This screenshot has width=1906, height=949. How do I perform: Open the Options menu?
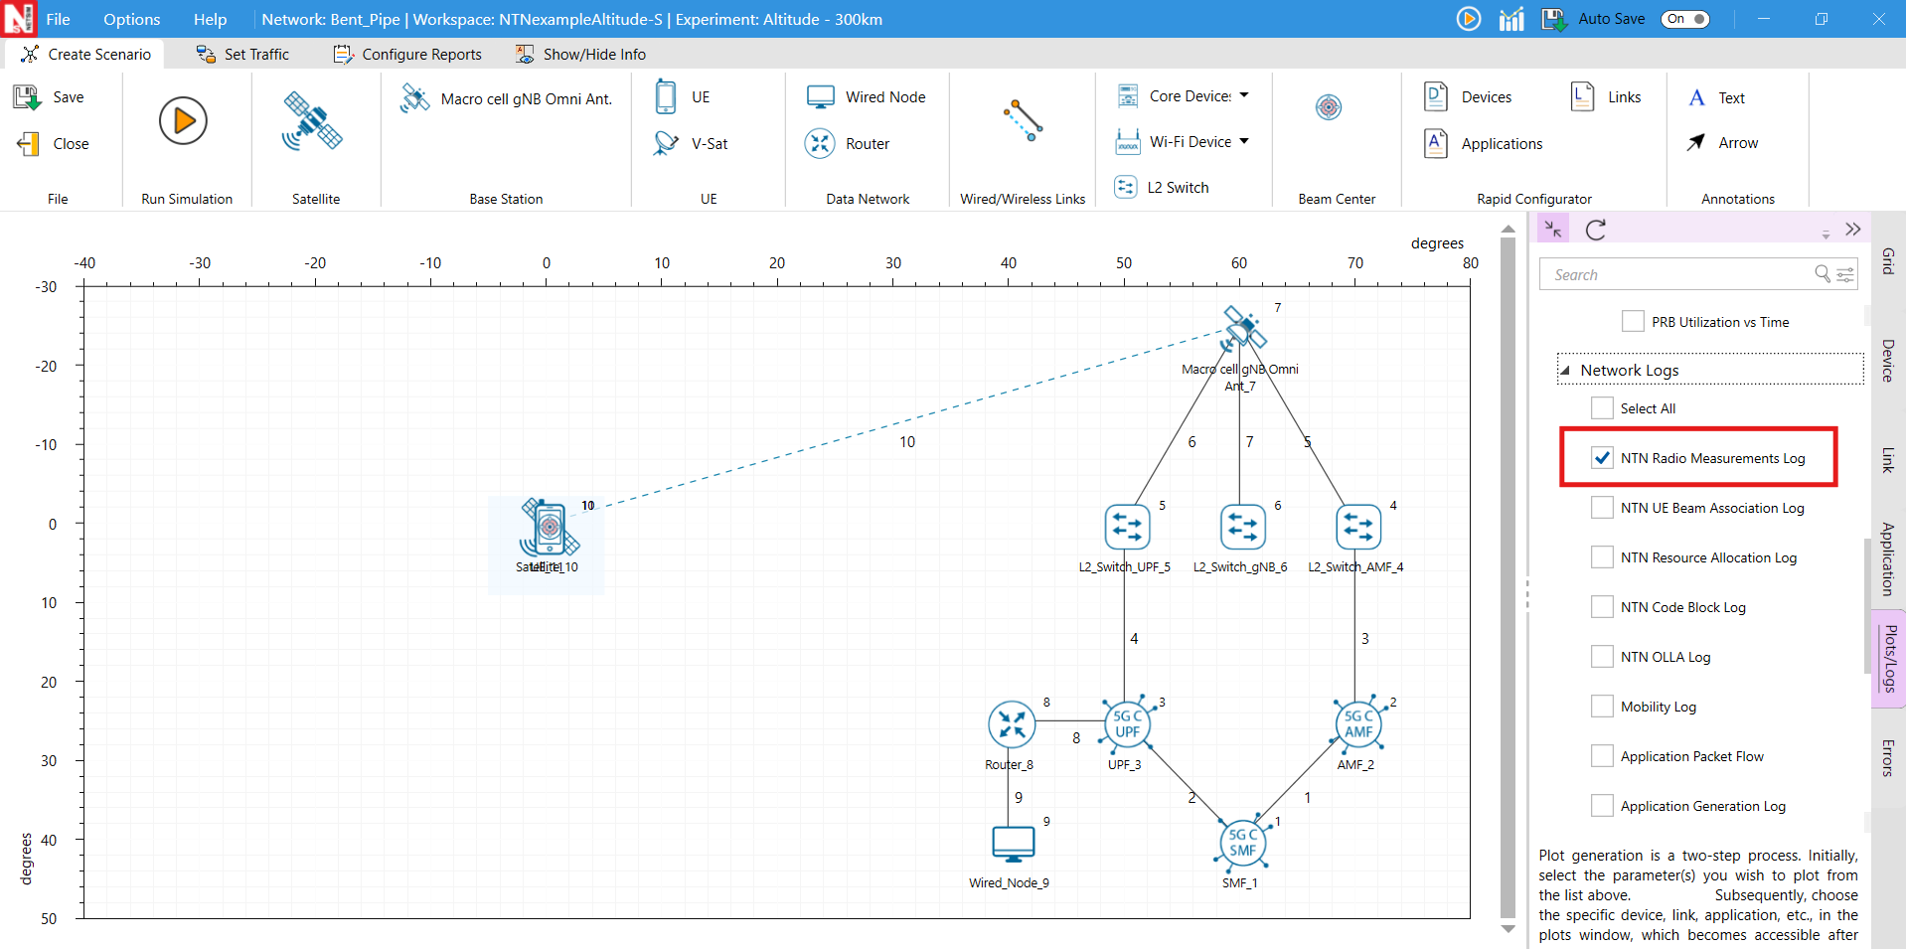coord(131,19)
